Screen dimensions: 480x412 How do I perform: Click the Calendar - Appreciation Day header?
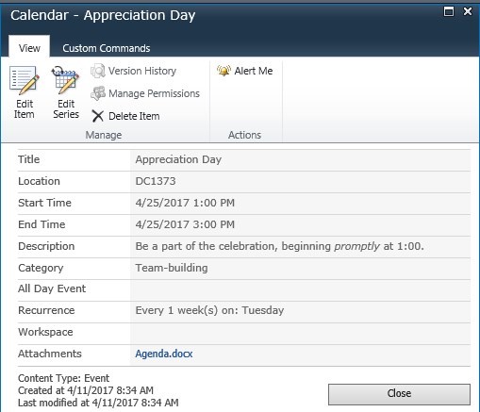pyautogui.click(x=103, y=15)
